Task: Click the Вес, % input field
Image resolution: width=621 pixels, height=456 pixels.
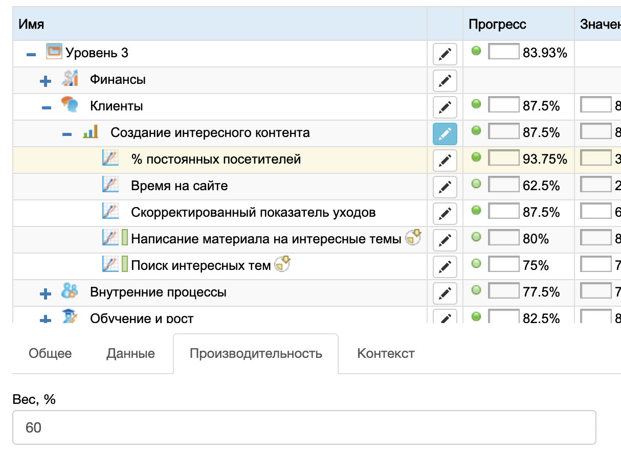Action: tap(304, 427)
